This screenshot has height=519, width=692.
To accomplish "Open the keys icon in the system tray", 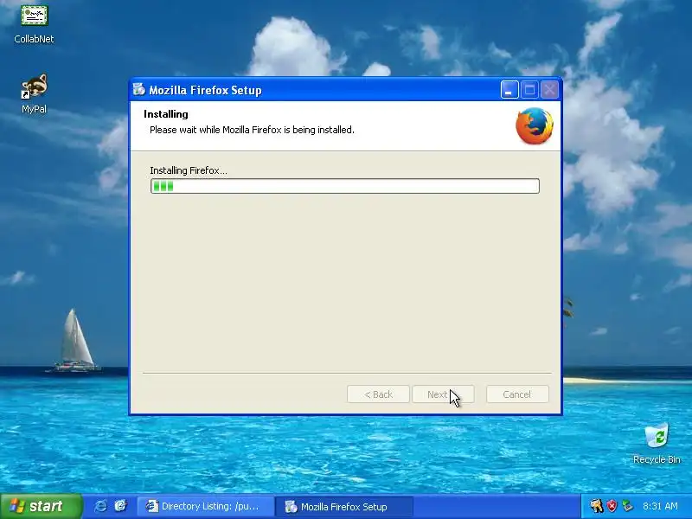I will (x=596, y=506).
